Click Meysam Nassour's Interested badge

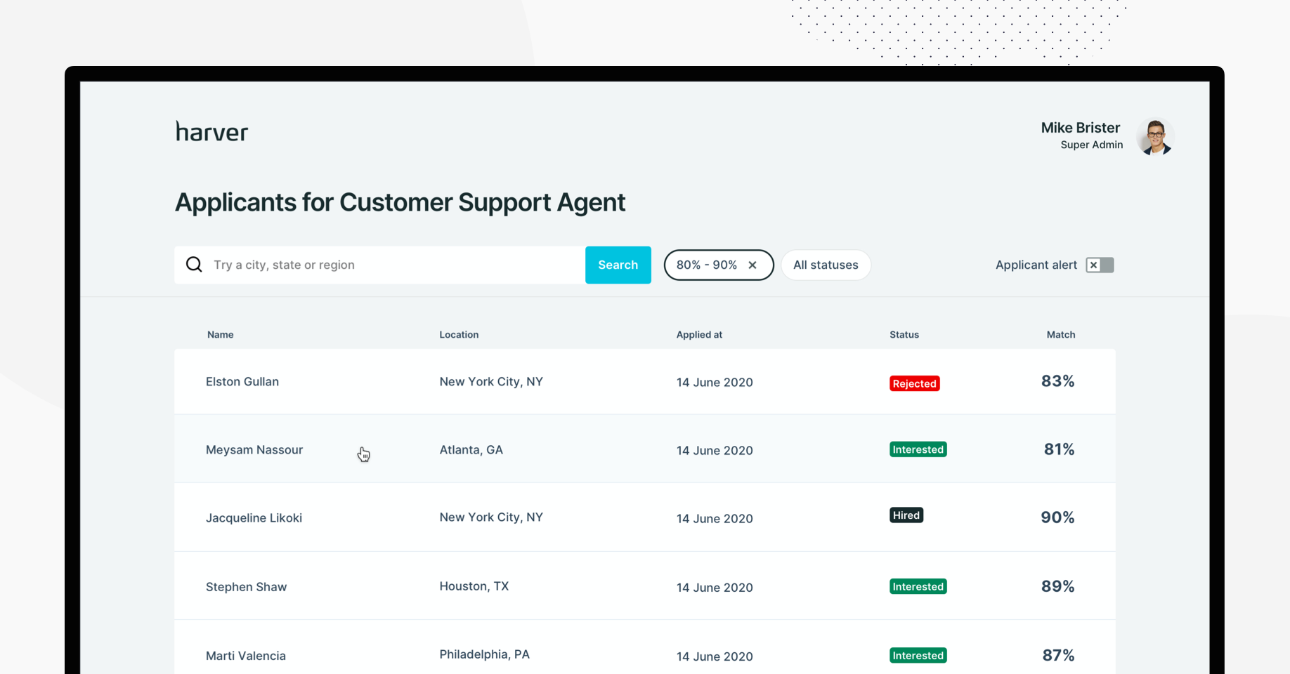[x=918, y=449]
